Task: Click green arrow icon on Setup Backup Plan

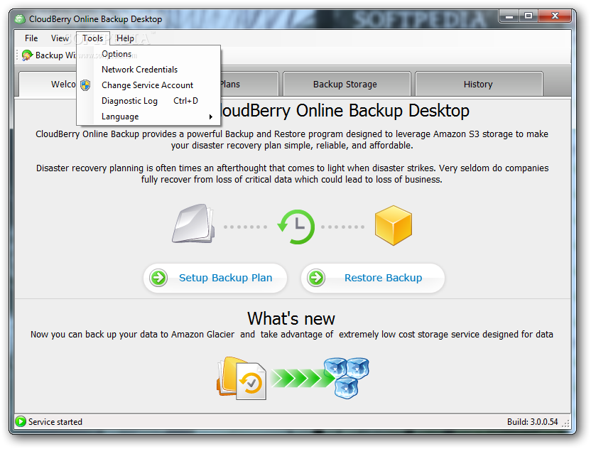Action: 158,278
